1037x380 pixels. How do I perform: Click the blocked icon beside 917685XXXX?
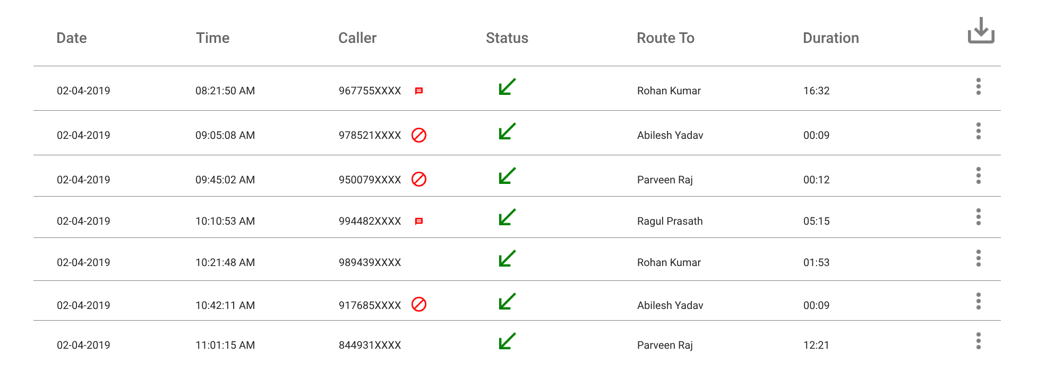coord(419,305)
